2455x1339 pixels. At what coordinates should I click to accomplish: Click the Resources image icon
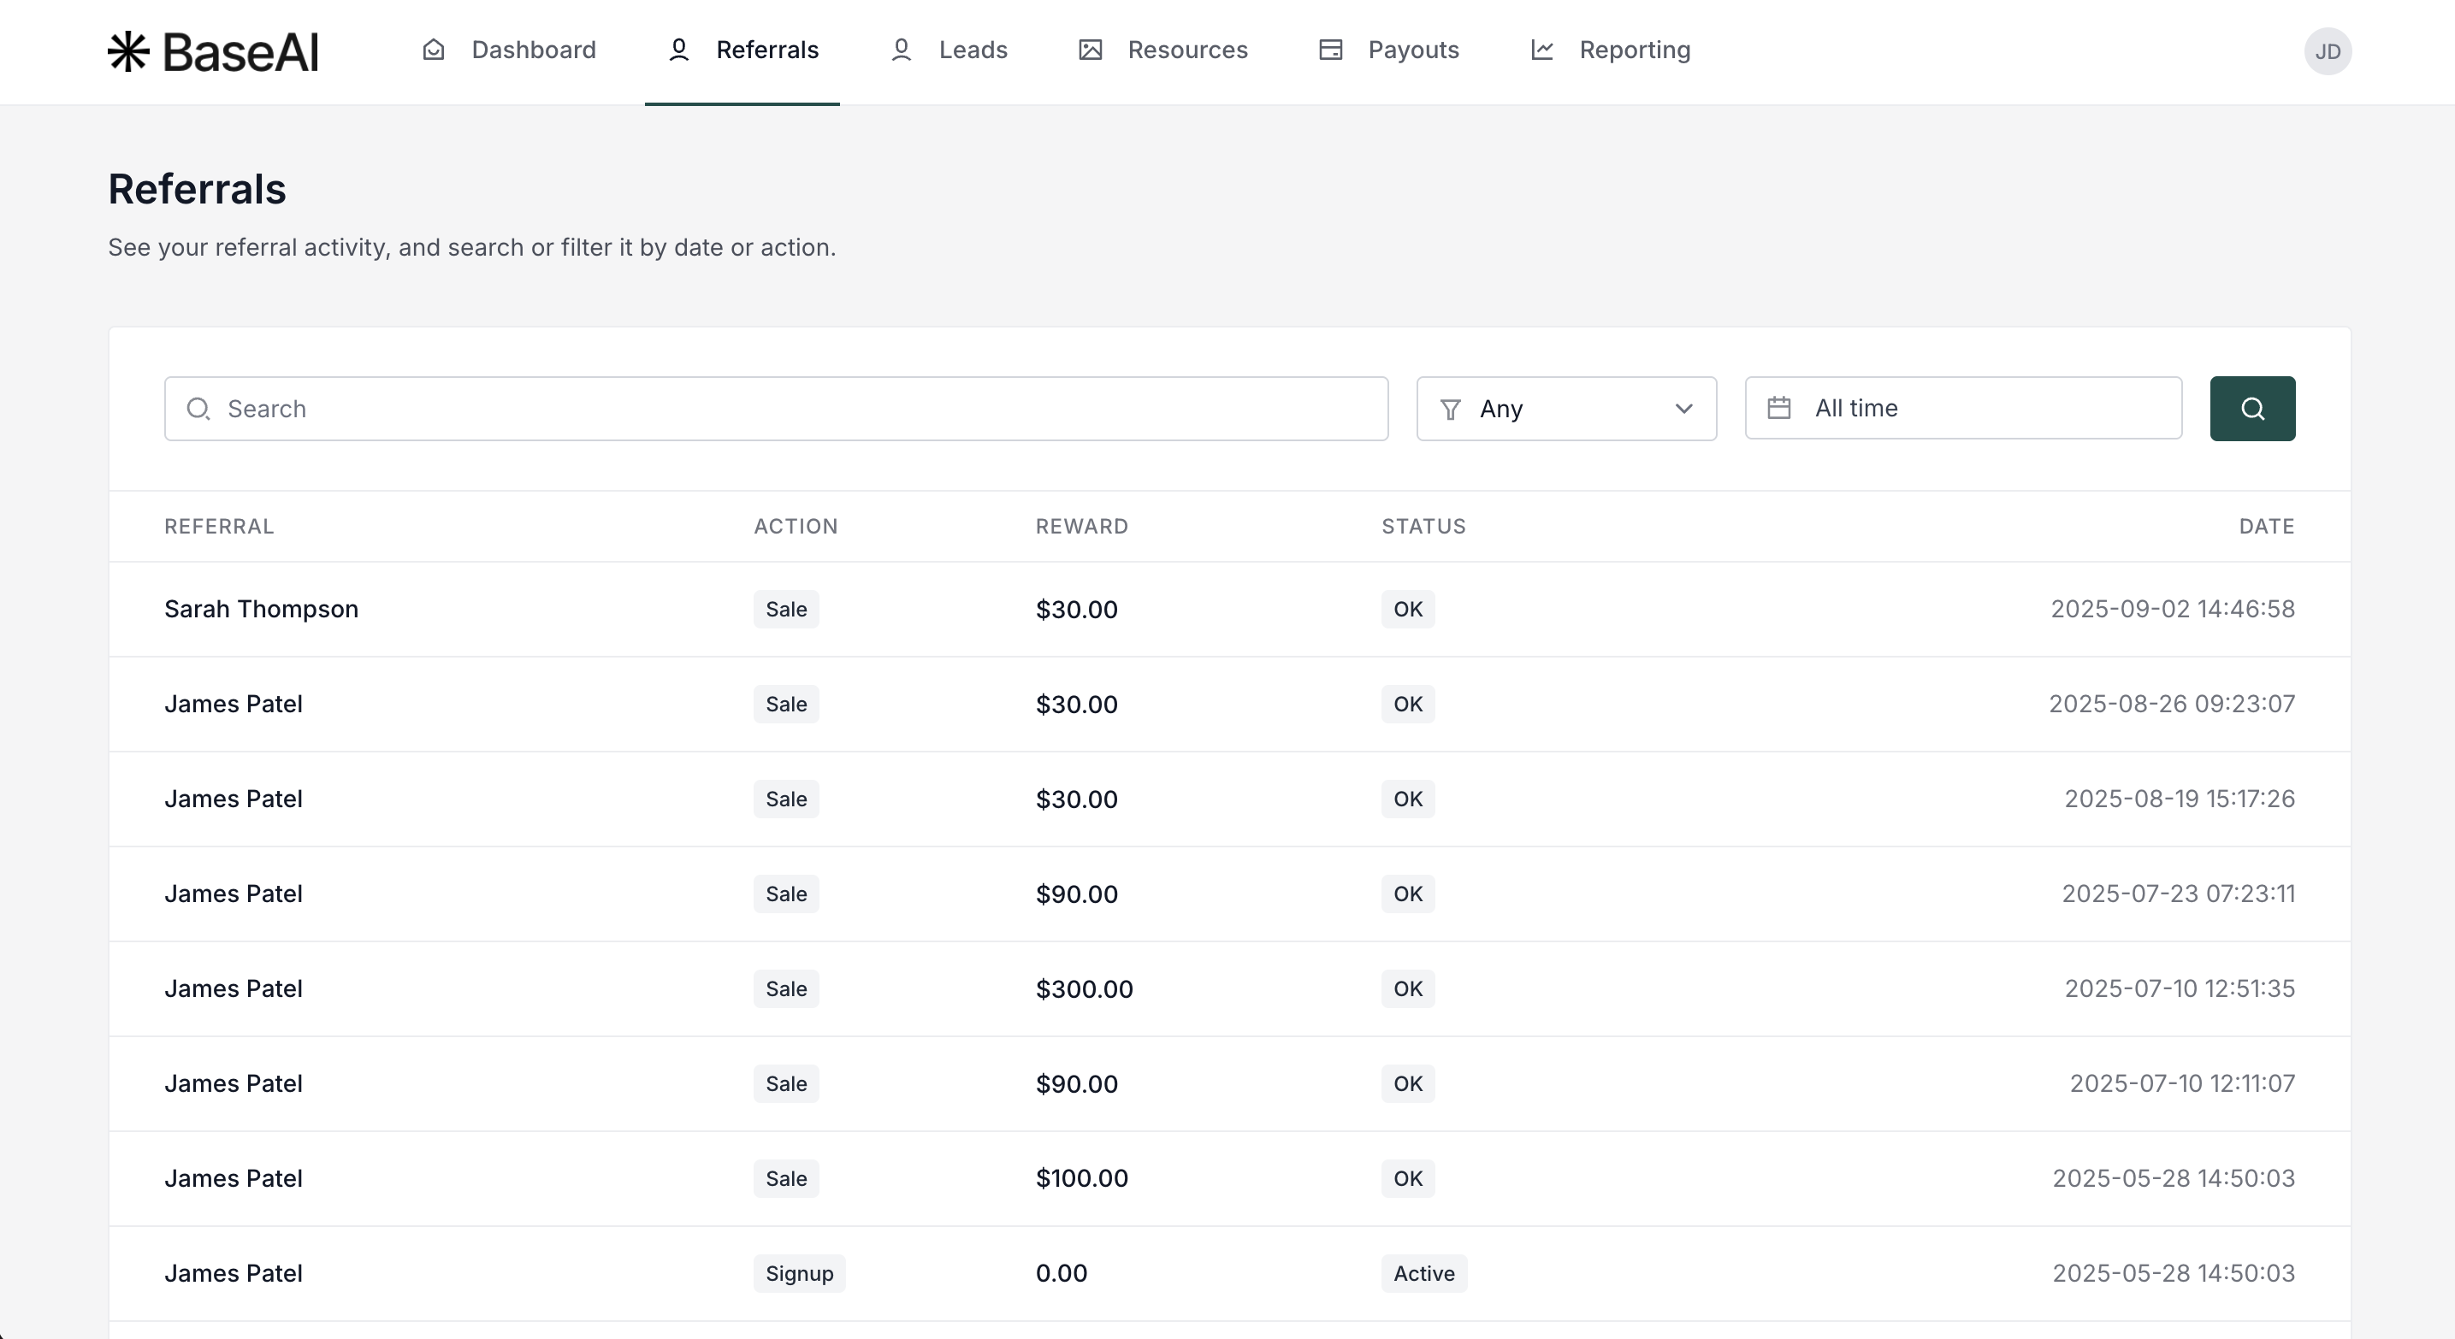[x=1091, y=50]
